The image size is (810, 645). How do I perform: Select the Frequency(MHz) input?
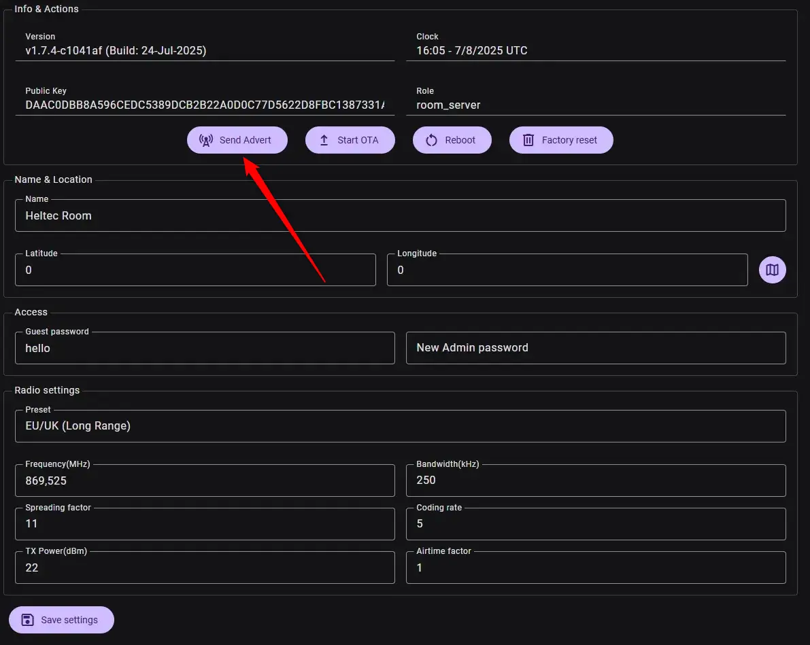coord(205,481)
